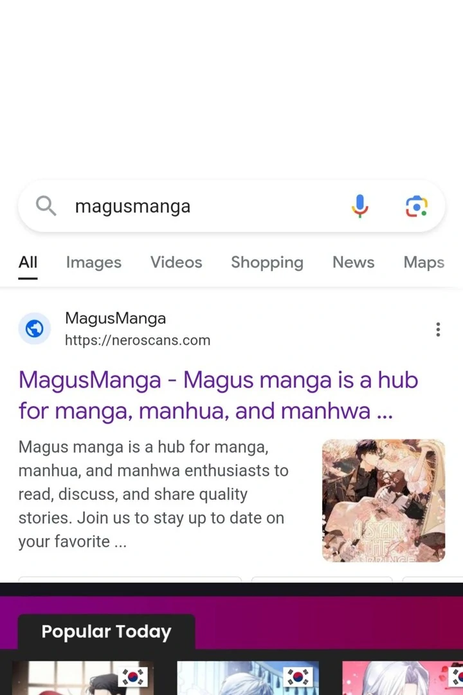The height and width of the screenshot is (695, 463).
Task: Click the neroscans.com URL
Action: pyautogui.click(x=138, y=340)
